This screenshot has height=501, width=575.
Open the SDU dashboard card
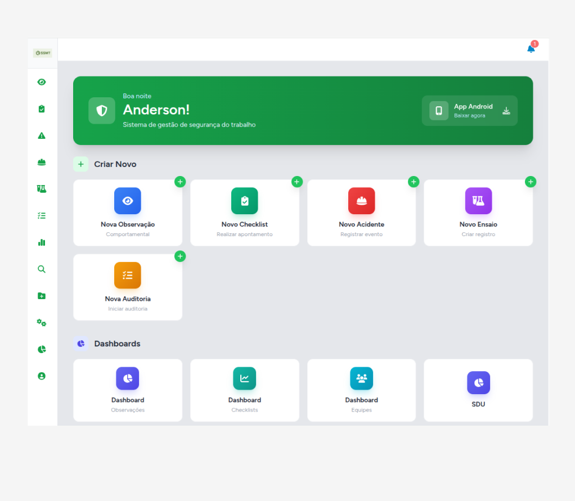[478, 390]
